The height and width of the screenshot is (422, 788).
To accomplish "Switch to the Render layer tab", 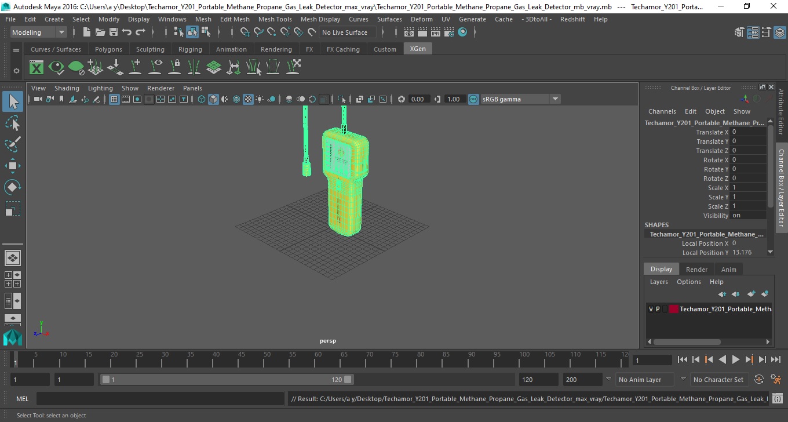I will coord(696,269).
